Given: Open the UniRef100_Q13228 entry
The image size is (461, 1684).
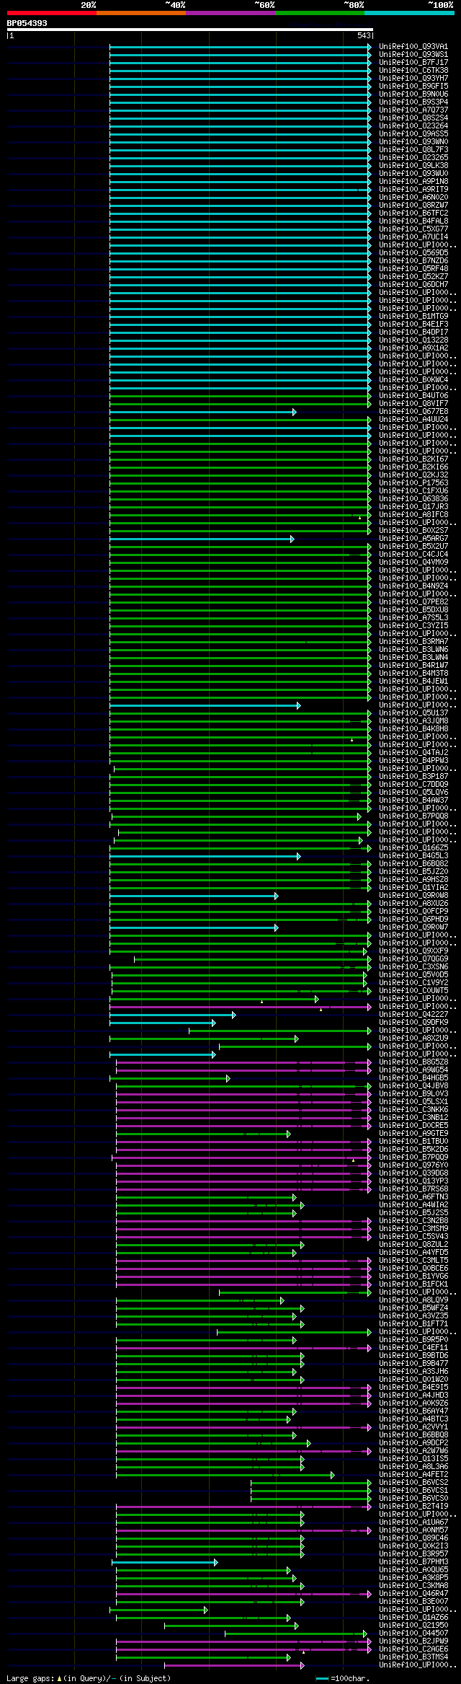Looking at the screenshot, I should tap(413, 340).
